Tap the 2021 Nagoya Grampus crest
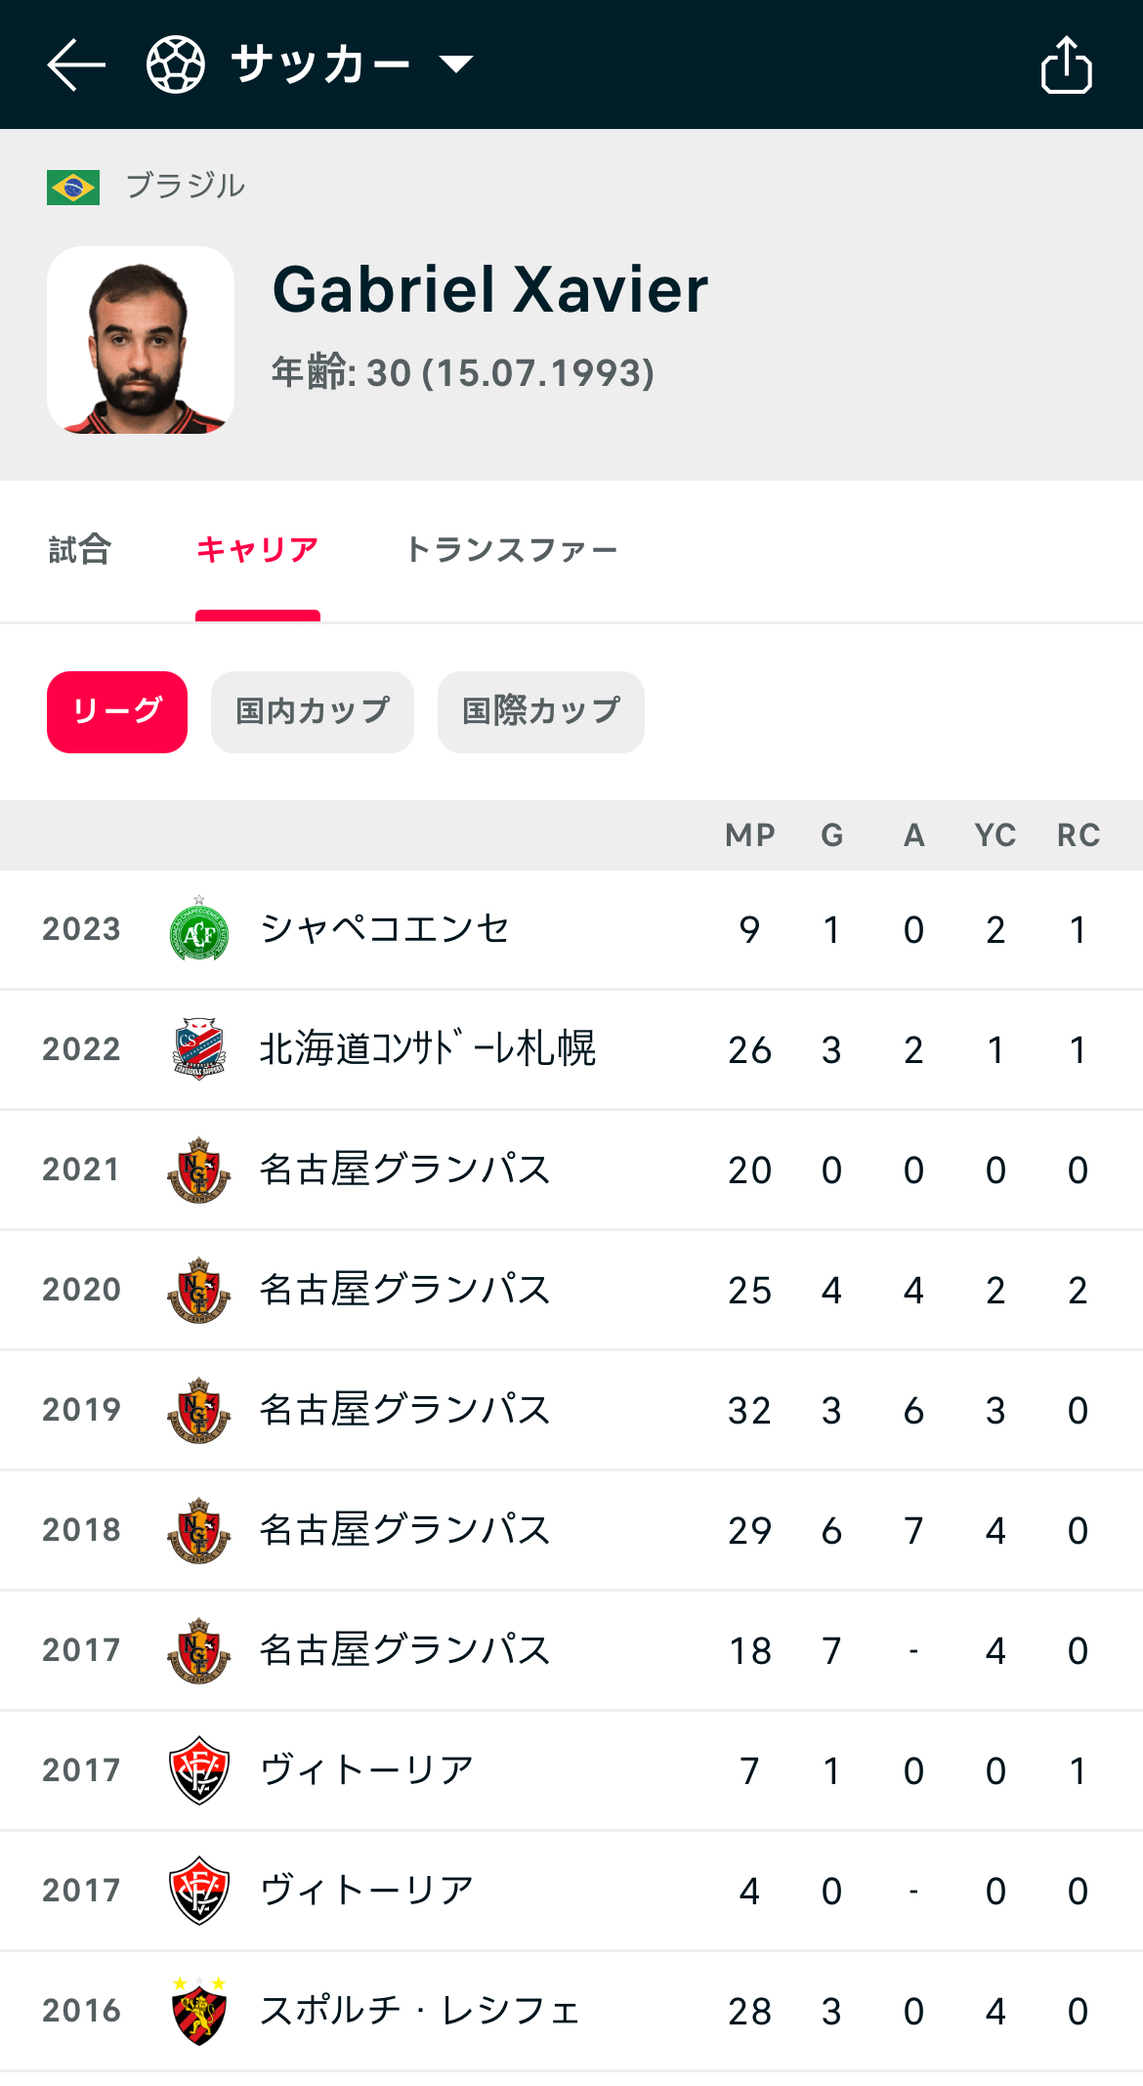The width and height of the screenshot is (1143, 2086). (x=199, y=1170)
